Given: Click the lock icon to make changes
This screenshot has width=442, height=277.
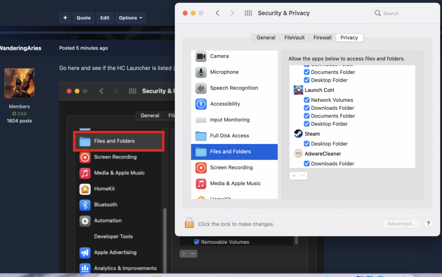Looking at the screenshot, I should [x=189, y=224].
